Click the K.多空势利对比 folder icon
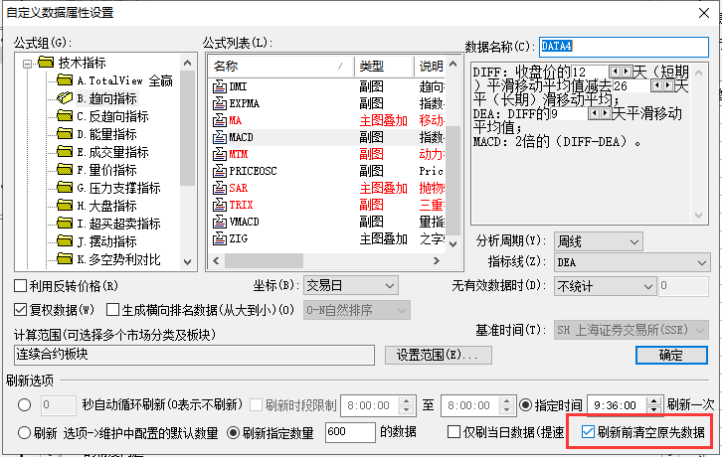The width and height of the screenshot is (722, 457). click(x=65, y=259)
